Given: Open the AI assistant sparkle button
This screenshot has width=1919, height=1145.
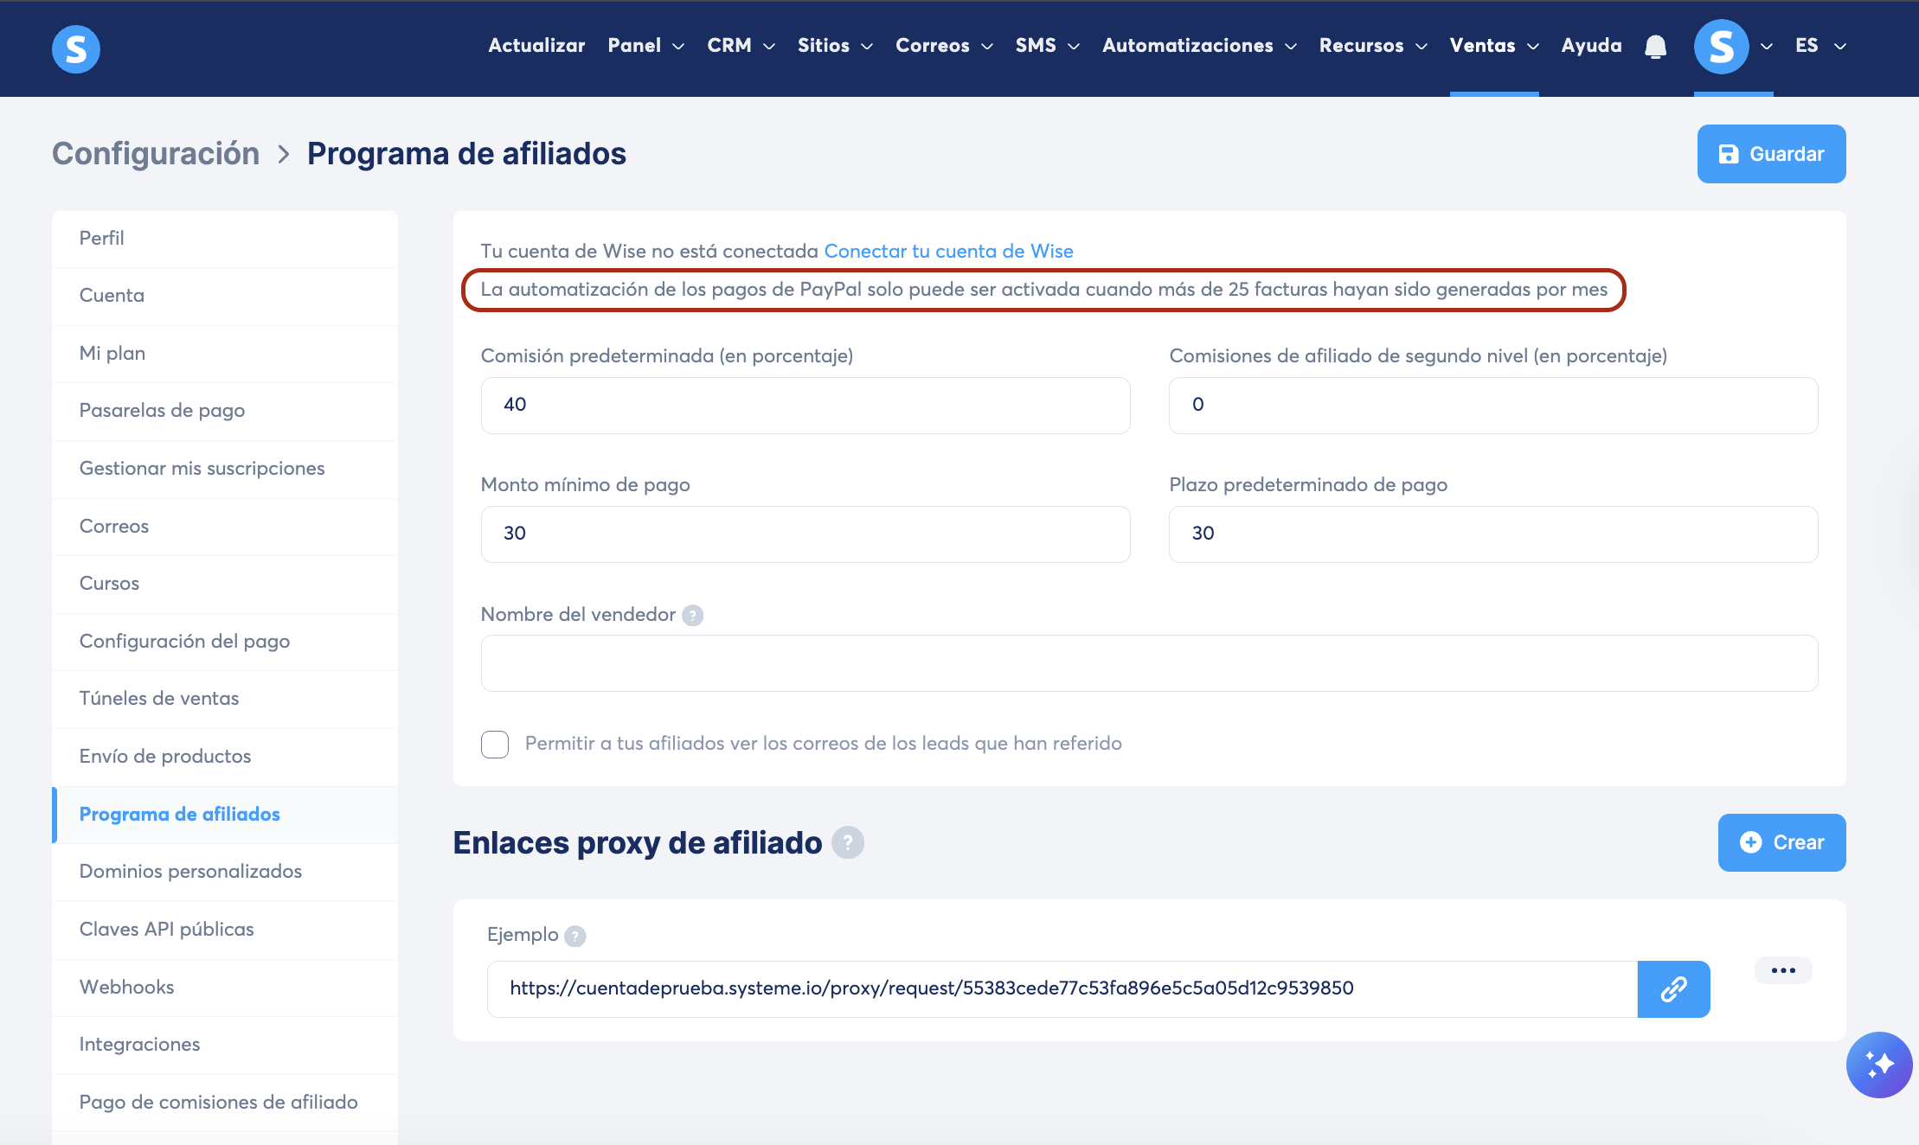Looking at the screenshot, I should coord(1878,1065).
